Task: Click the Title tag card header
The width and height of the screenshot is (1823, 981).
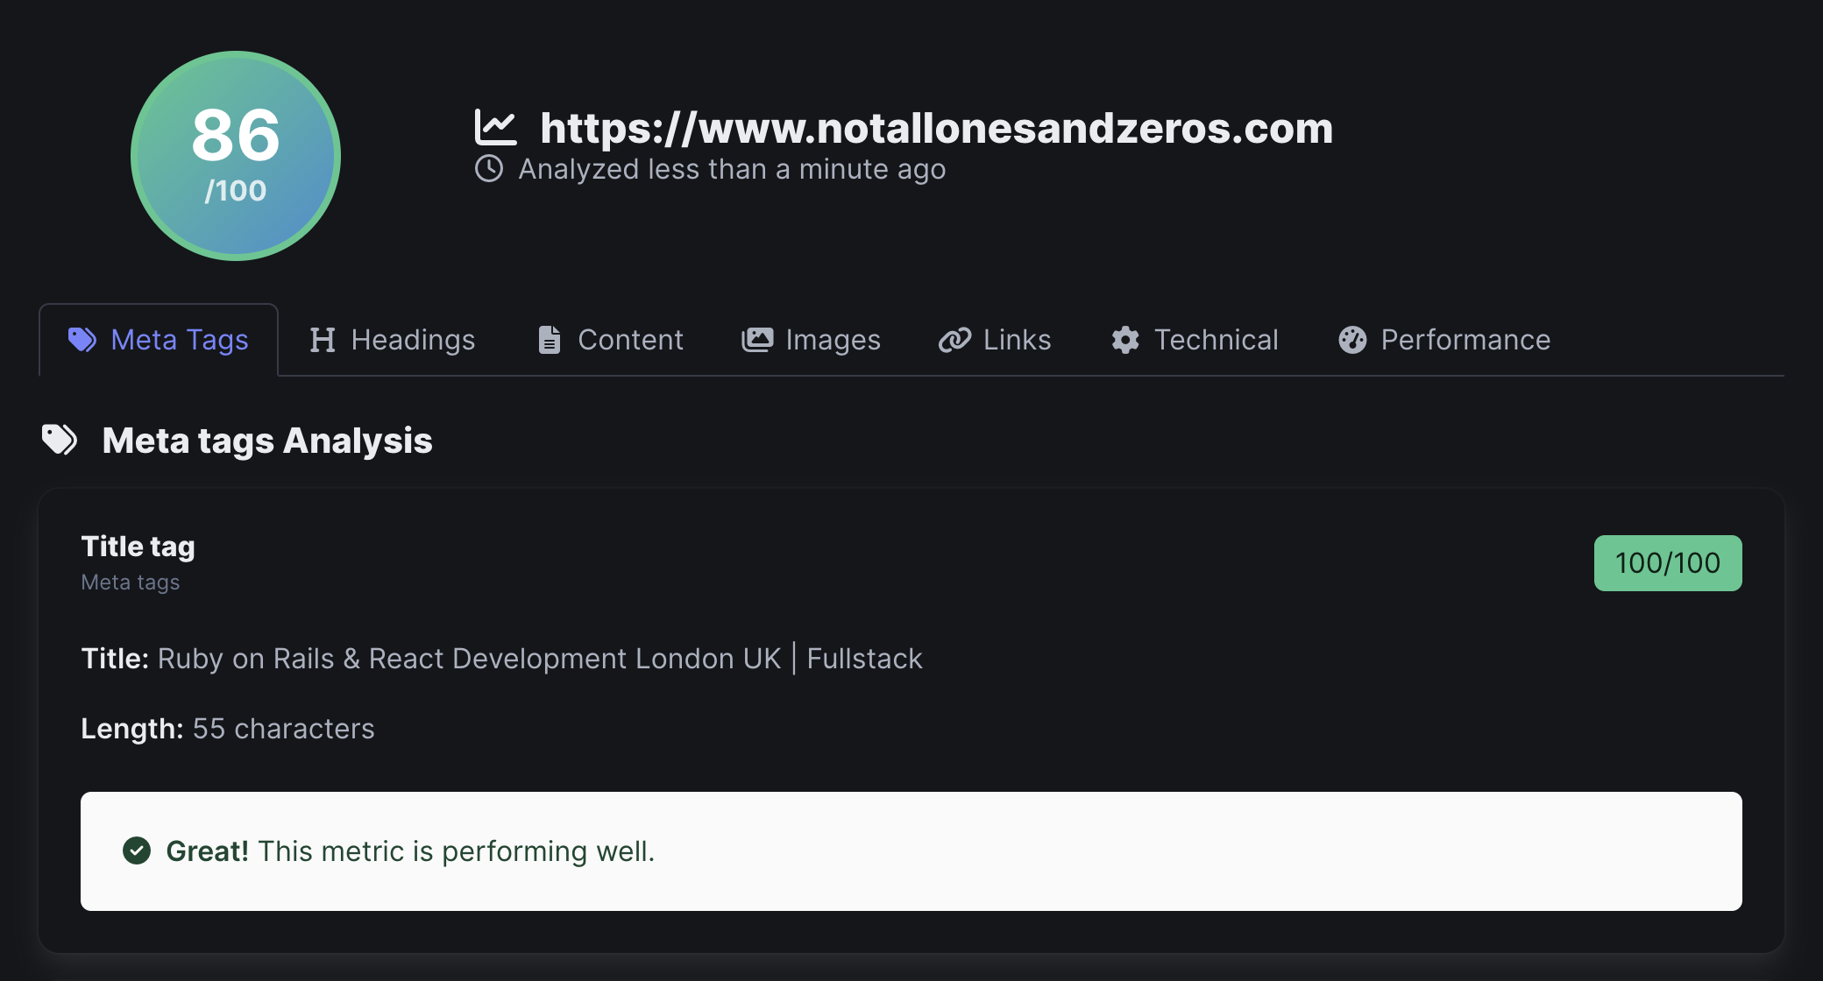Action: (138, 545)
